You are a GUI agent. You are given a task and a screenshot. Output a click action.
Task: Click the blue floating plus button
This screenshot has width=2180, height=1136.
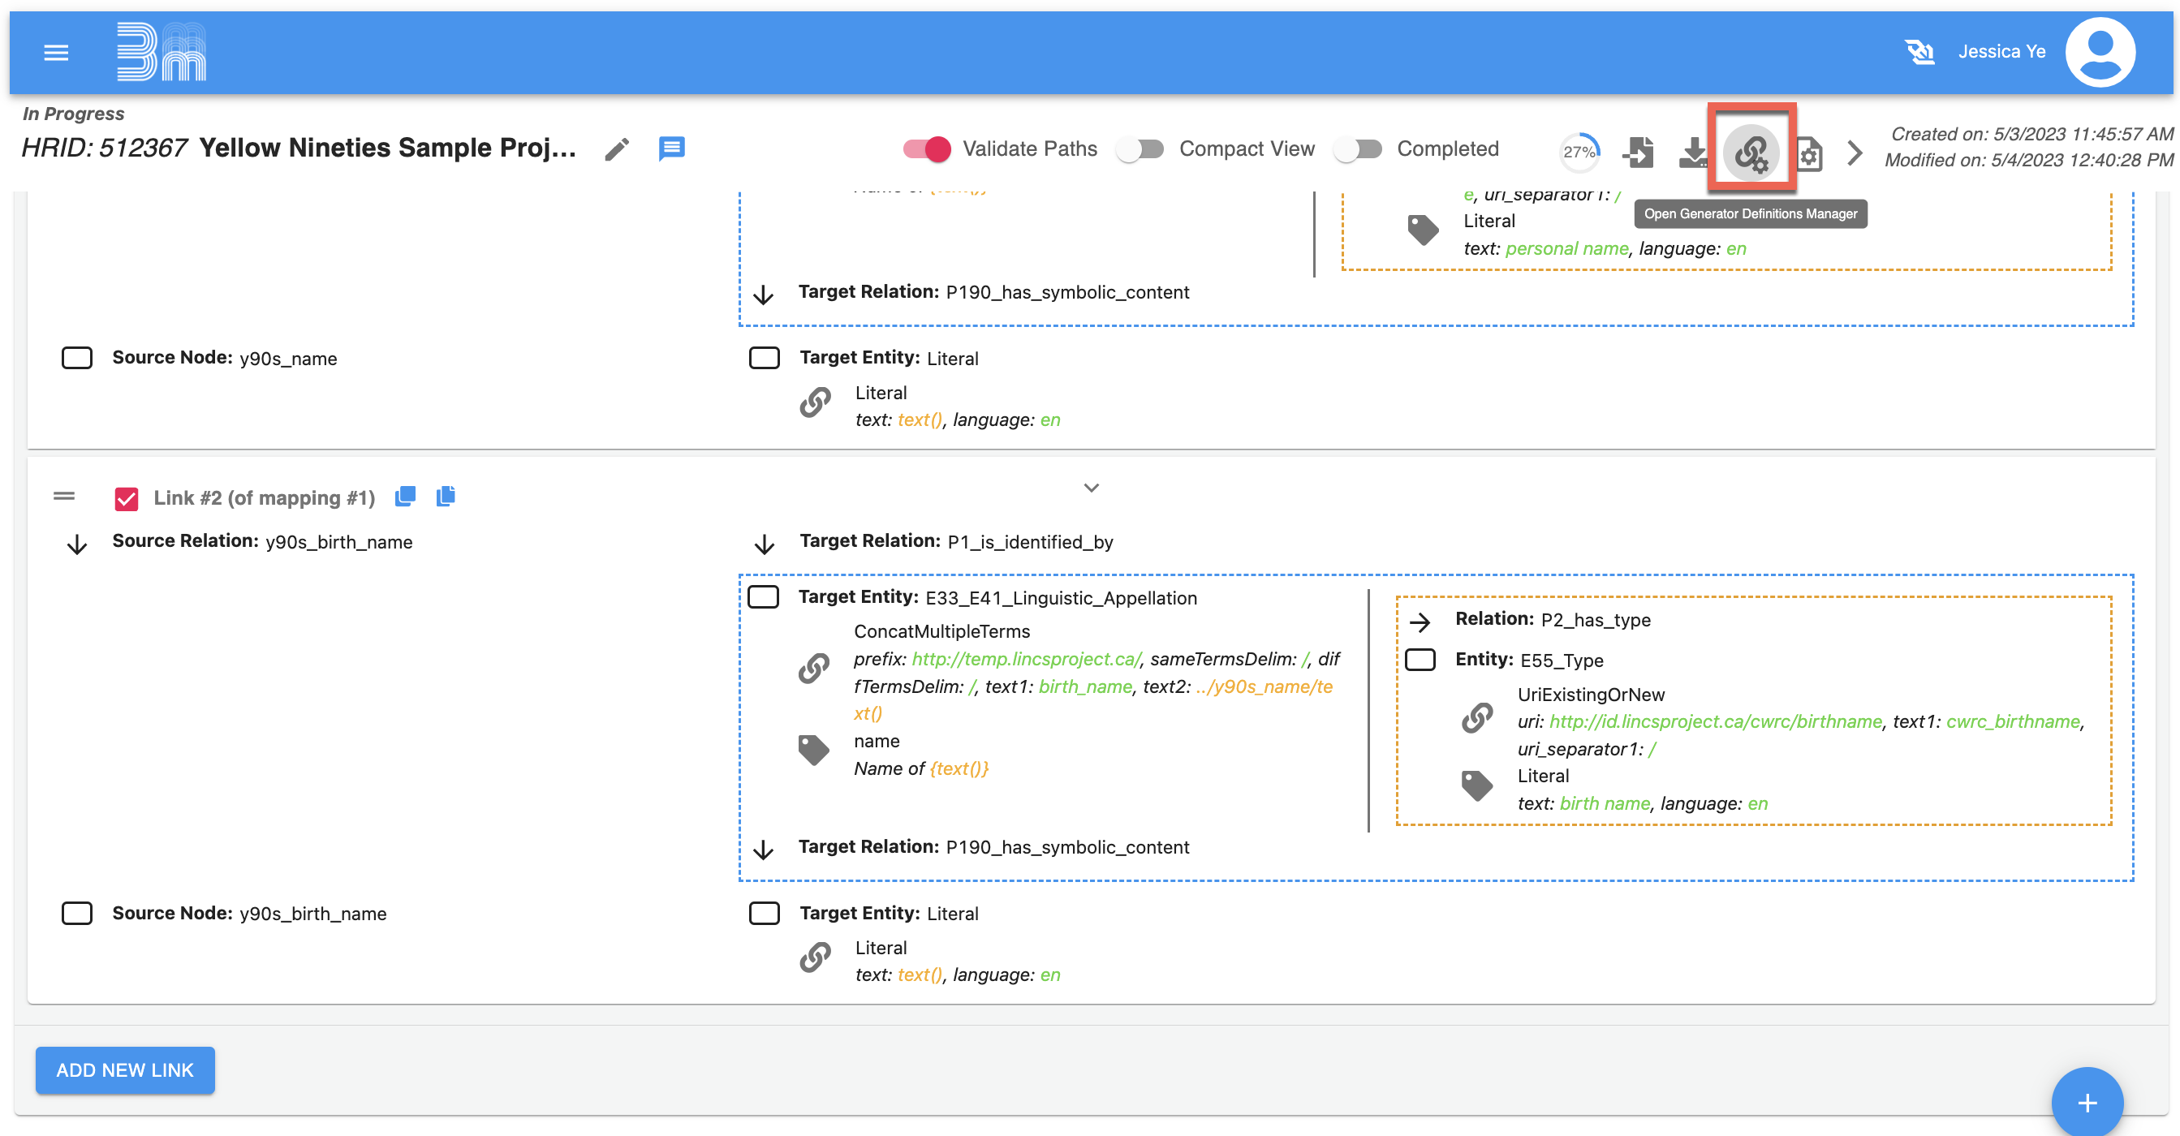[2086, 1102]
